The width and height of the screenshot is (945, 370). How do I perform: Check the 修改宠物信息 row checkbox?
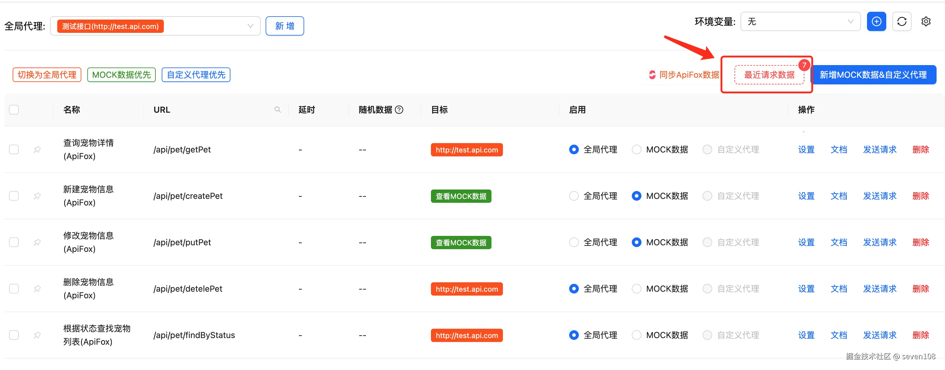click(14, 242)
